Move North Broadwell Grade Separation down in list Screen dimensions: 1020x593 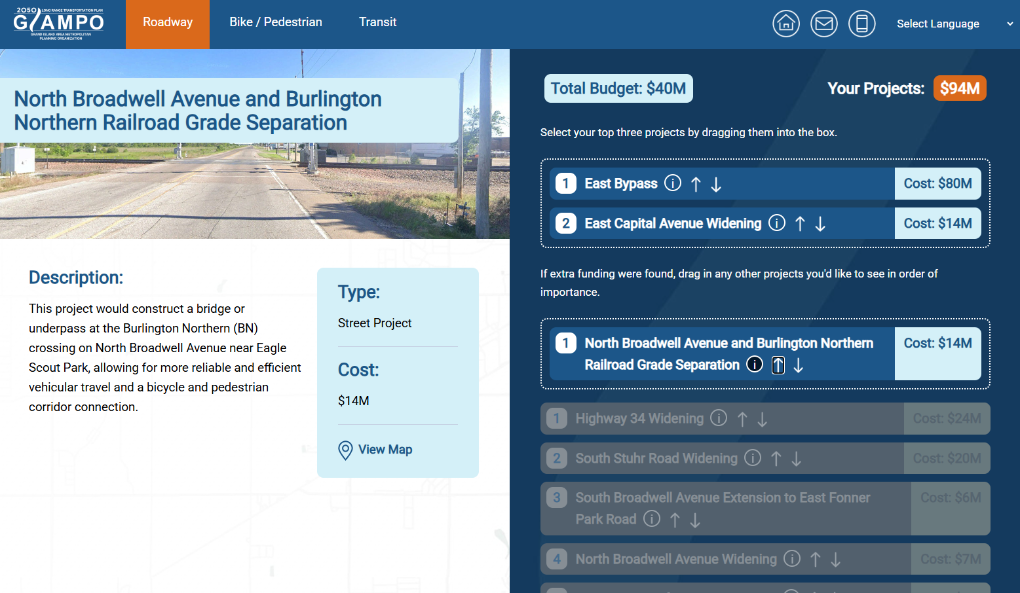coord(799,365)
